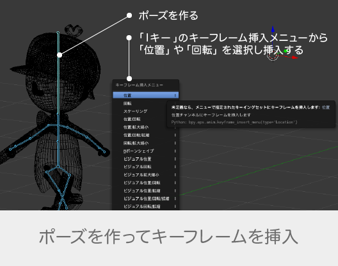Insert 位置/拡大縮小 keyframe from menu
The image size is (338, 266).
point(146,127)
